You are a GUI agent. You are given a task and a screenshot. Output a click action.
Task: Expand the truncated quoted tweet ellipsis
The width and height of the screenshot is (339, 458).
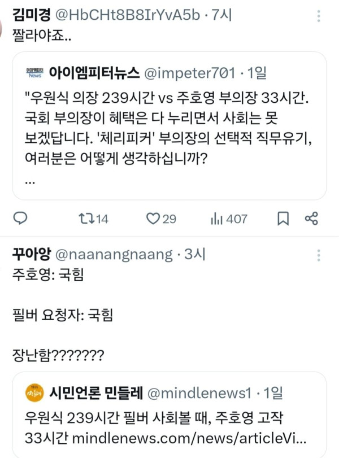pos(31,182)
